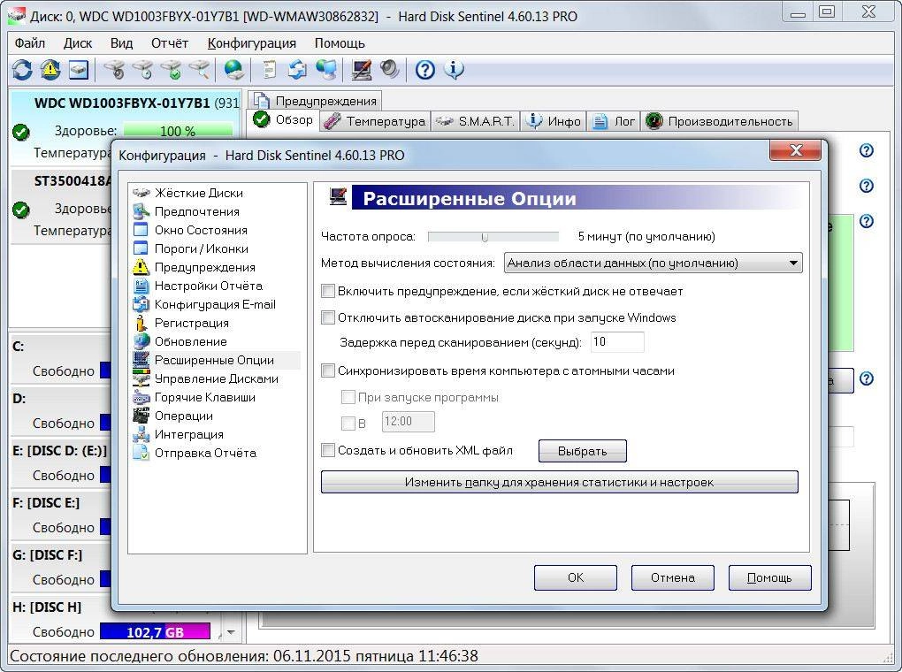Viewport: 902px width, 672px height.
Task: Click the H: drive free space bar
Action: 155,631
